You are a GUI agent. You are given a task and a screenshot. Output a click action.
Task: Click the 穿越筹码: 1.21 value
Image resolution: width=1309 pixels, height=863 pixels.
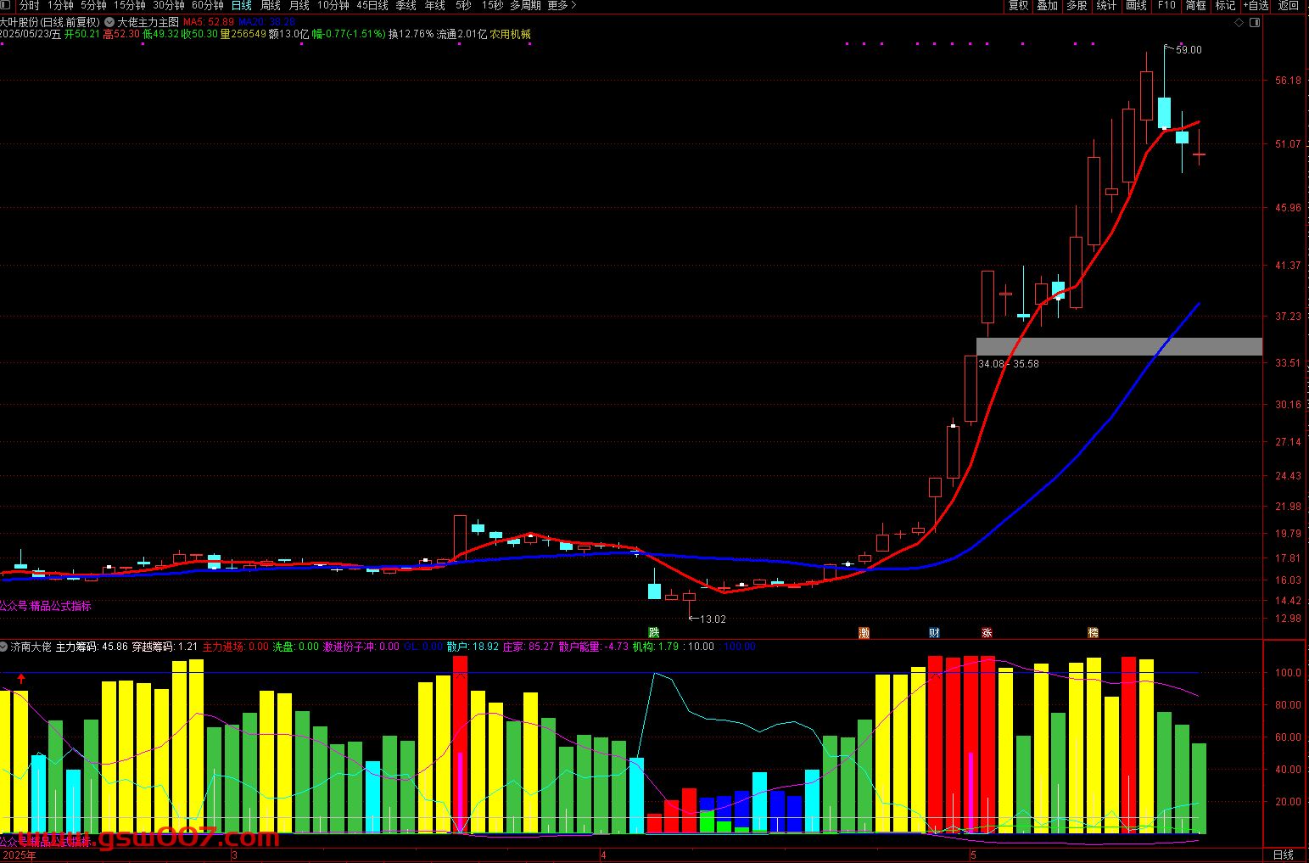point(165,647)
